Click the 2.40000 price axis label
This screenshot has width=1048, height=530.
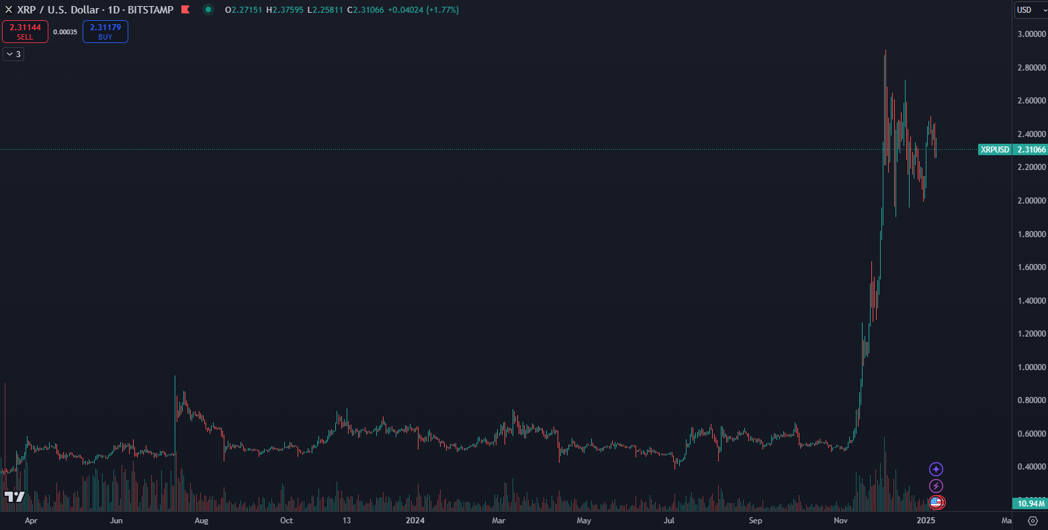1031,134
